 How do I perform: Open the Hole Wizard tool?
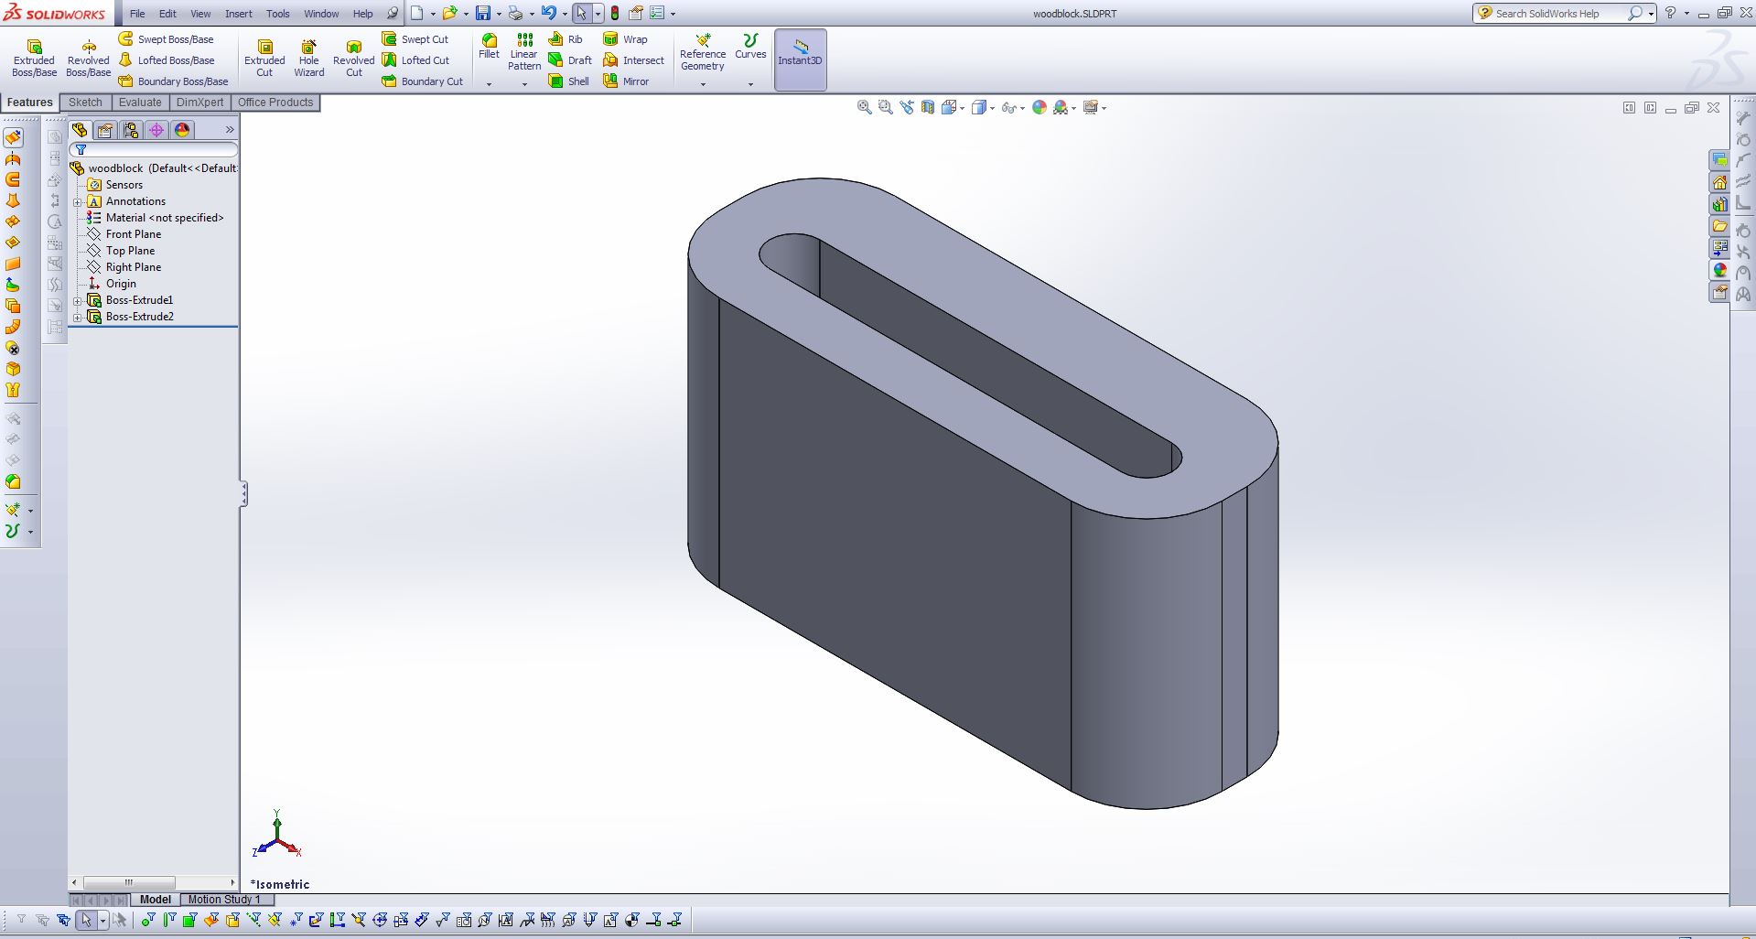pos(308,55)
